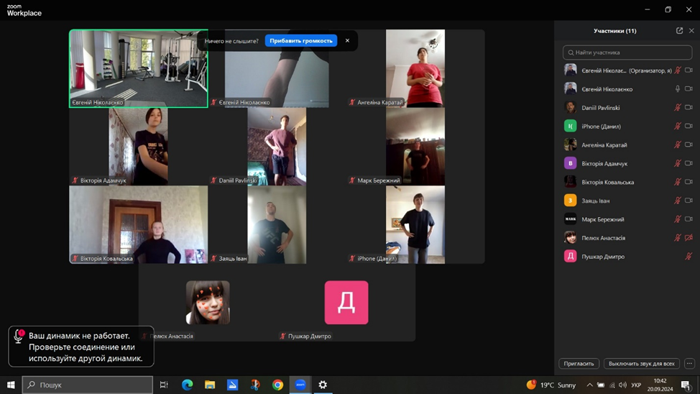Toggle mute for Марк Бережний in list
The width and height of the screenshot is (700, 394).
677,219
